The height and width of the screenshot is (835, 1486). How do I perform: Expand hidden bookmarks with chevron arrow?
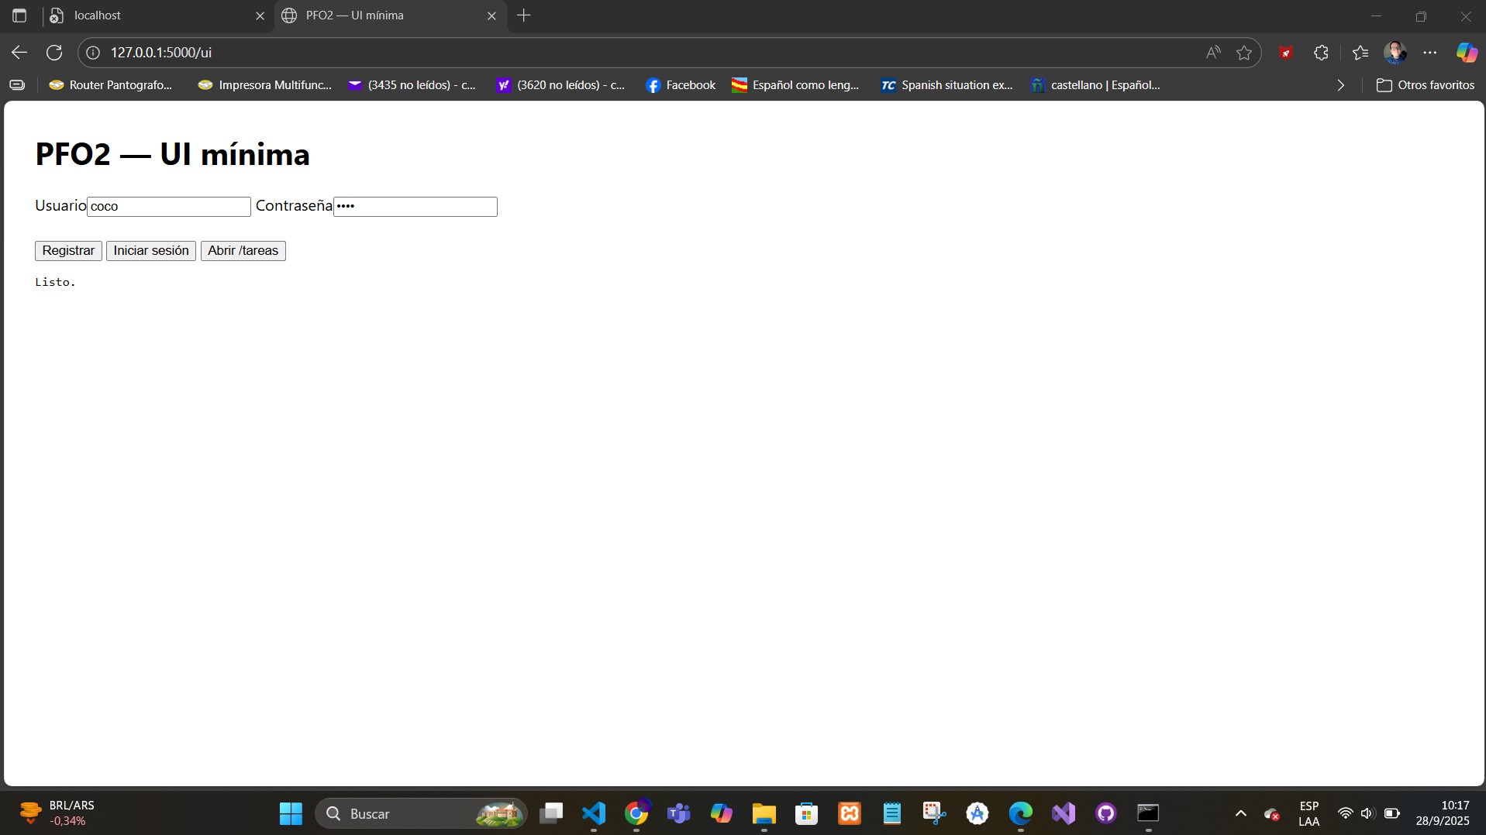coord(1341,85)
